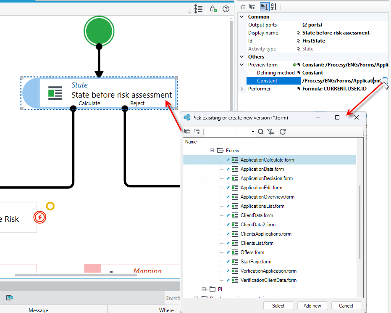Click the red lightning error event icon
Viewport: 391px width, 313px height.
[40, 218]
